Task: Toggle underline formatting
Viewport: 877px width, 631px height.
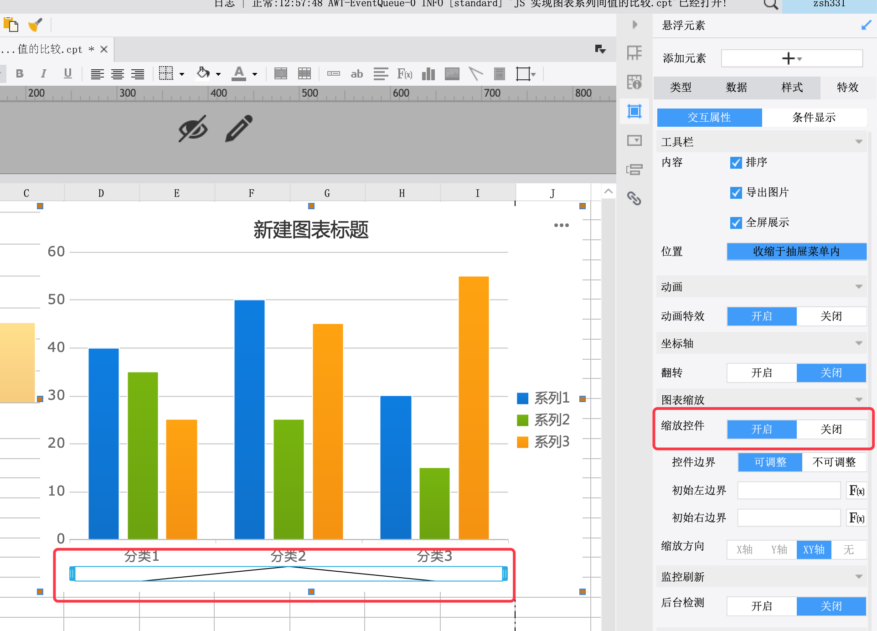Action: click(68, 73)
